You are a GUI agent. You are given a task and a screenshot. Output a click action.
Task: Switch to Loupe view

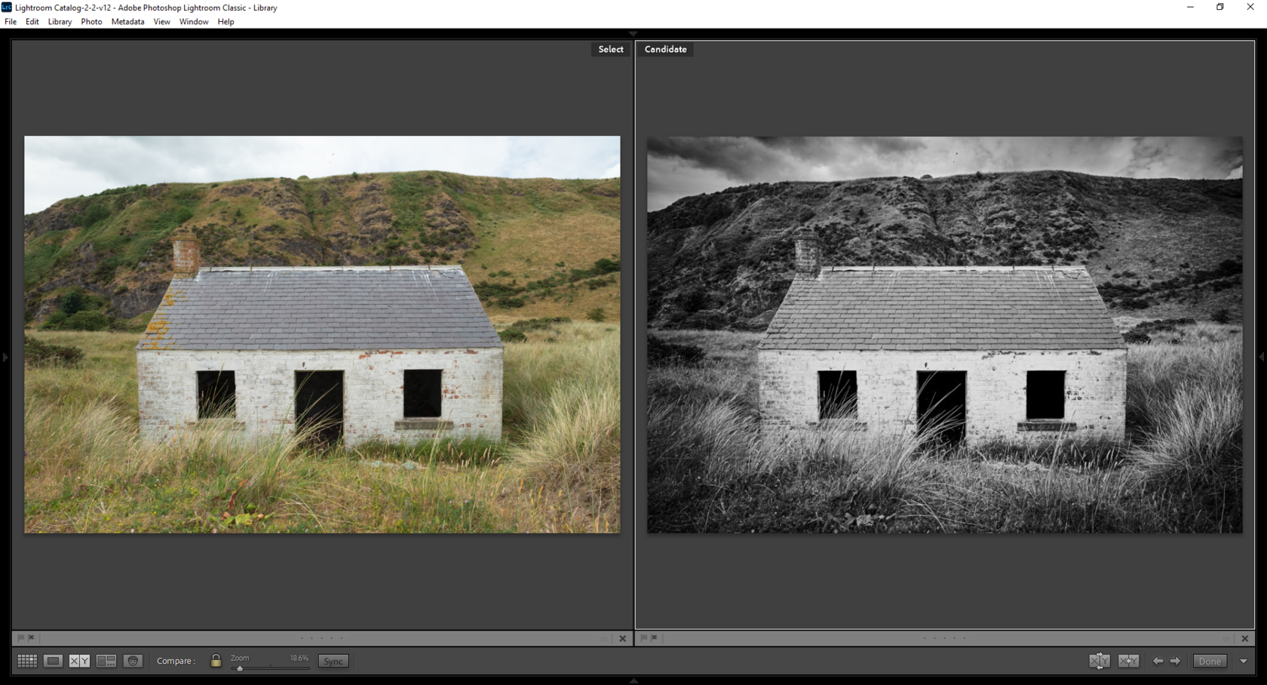point(53,661)
